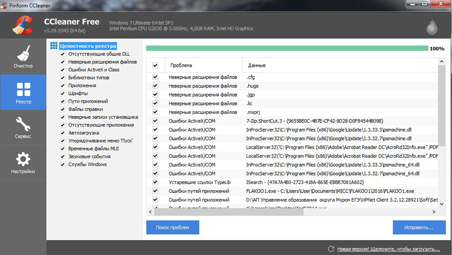Click Поиск проблем scan button
The width and height of the screenshot is (452, 255).
point(173,227)
